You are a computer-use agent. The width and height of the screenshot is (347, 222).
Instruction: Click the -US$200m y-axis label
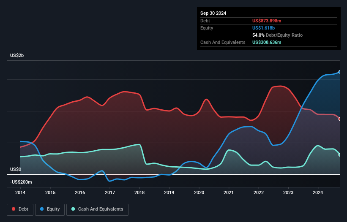pyautogui.click(x=21, y=182)
